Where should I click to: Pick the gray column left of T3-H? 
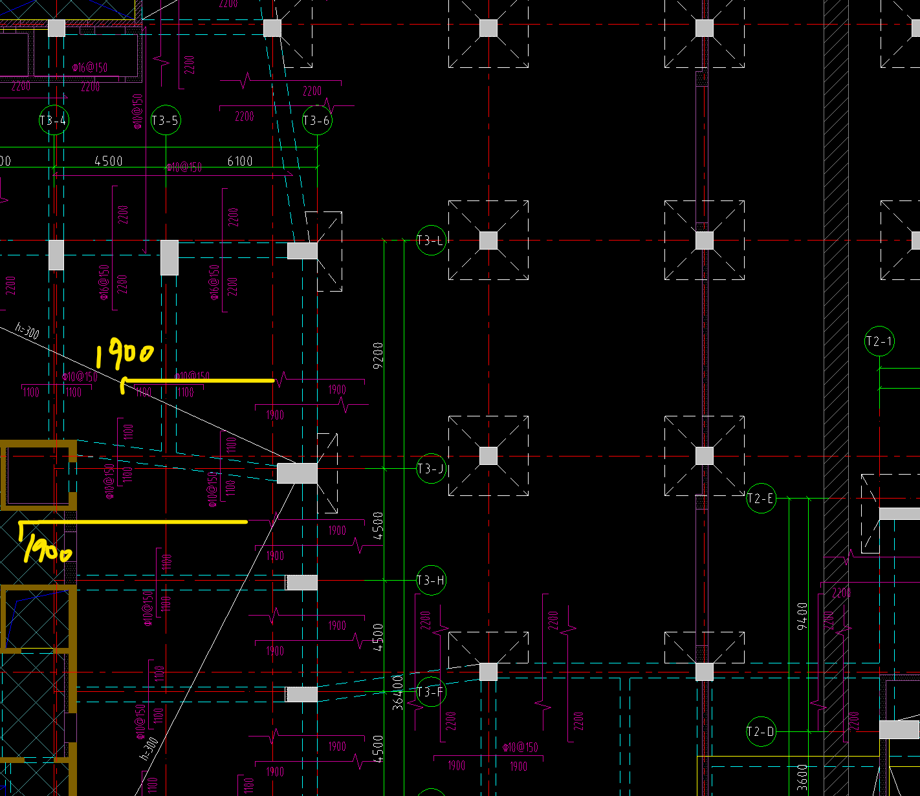tap(302, 582)
